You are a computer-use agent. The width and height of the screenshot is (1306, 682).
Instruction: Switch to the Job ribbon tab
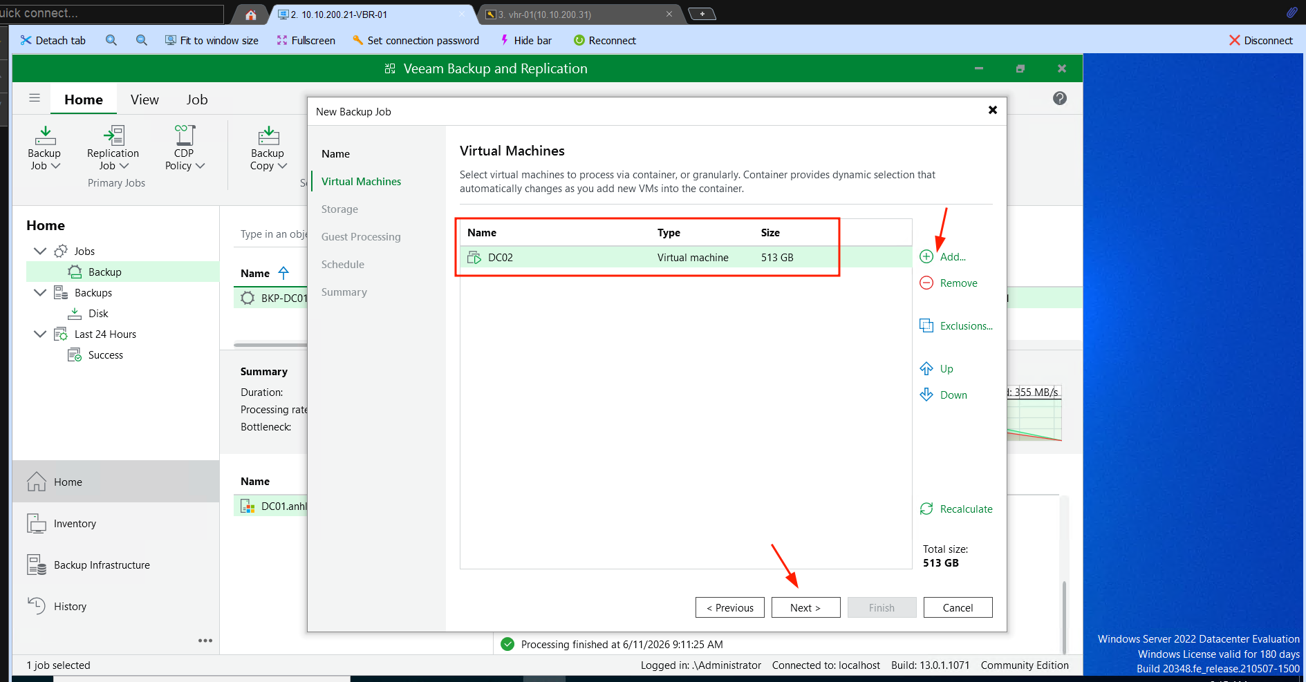[197, 100]
